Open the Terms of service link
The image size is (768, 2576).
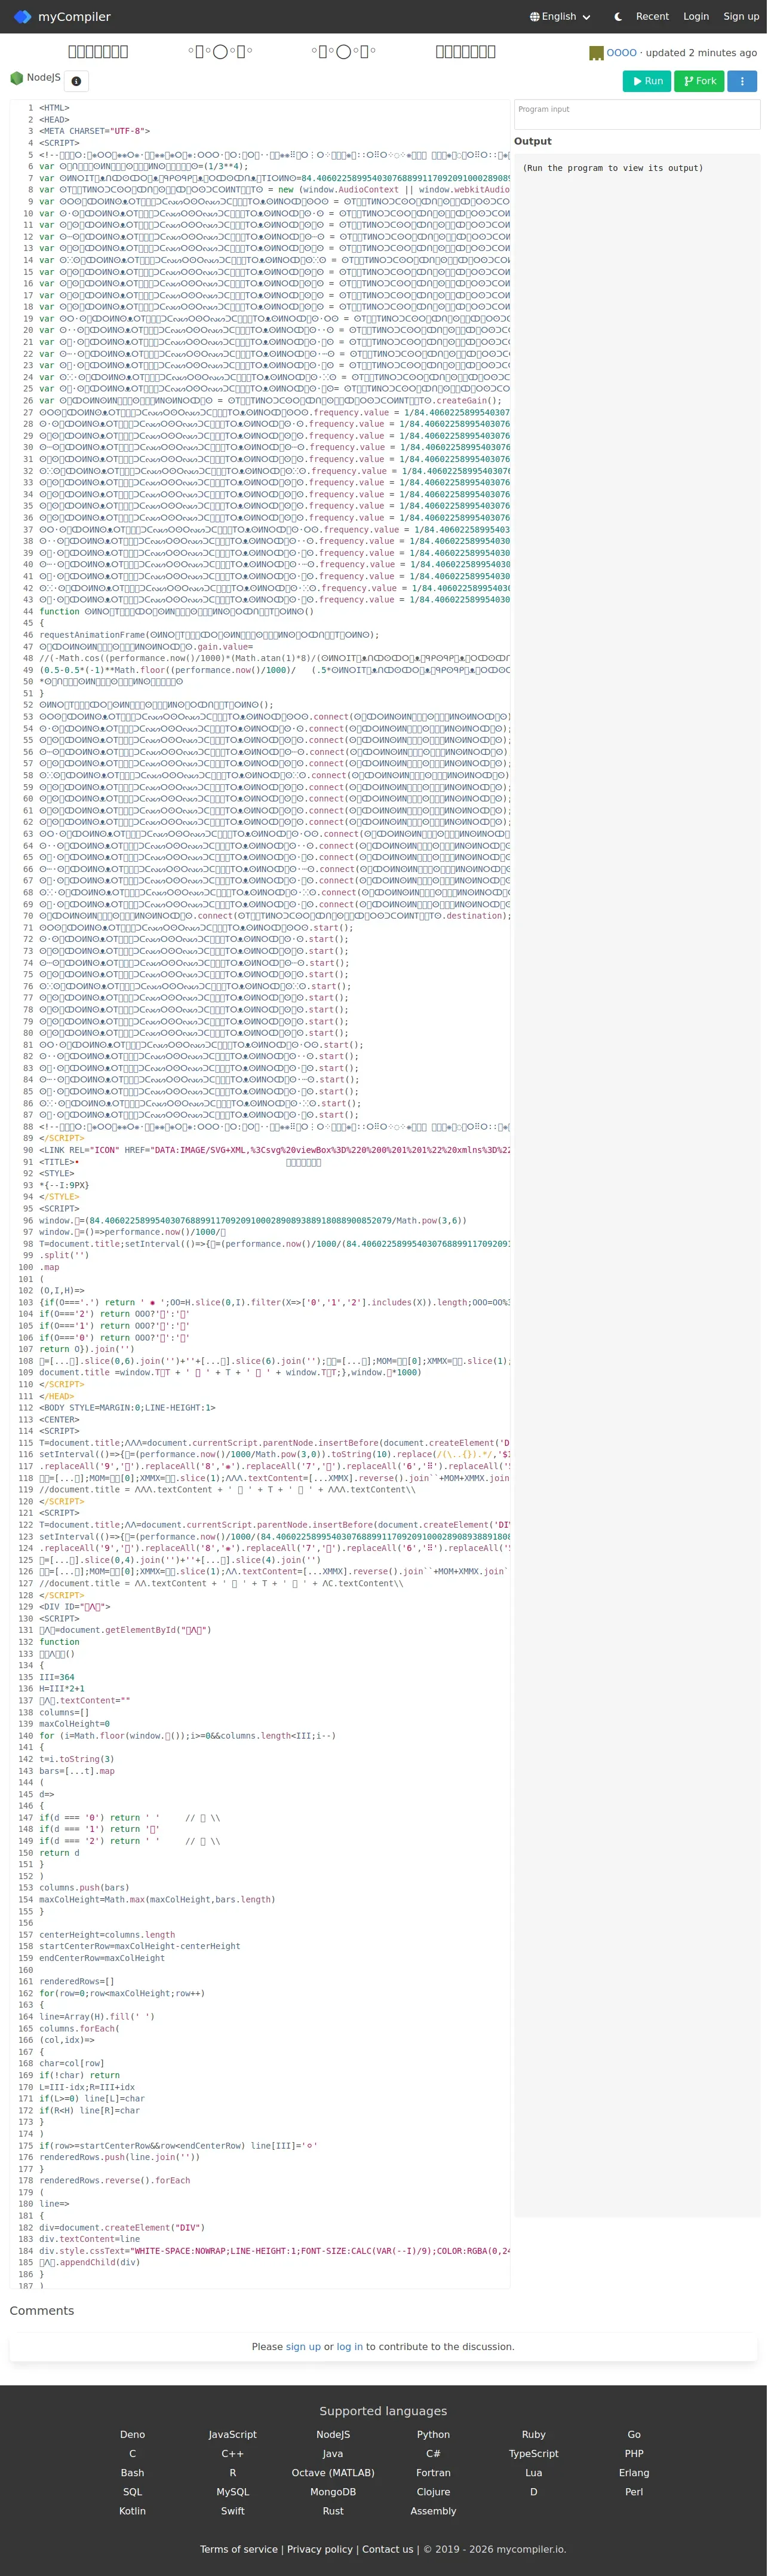point(239,2549)
